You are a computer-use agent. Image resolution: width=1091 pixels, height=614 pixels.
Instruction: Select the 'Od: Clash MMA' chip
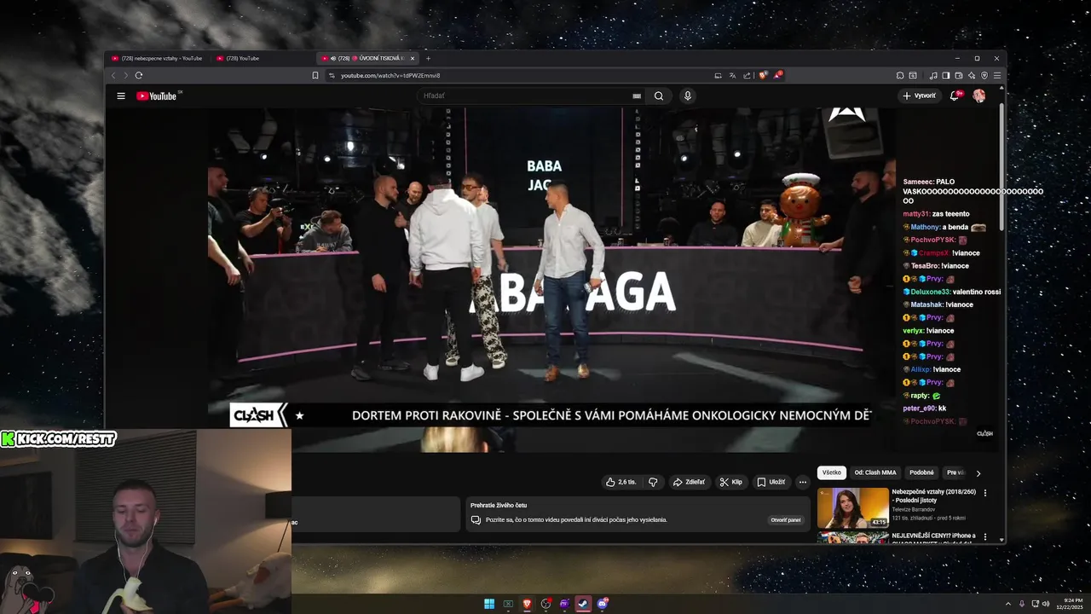(875, 472)
